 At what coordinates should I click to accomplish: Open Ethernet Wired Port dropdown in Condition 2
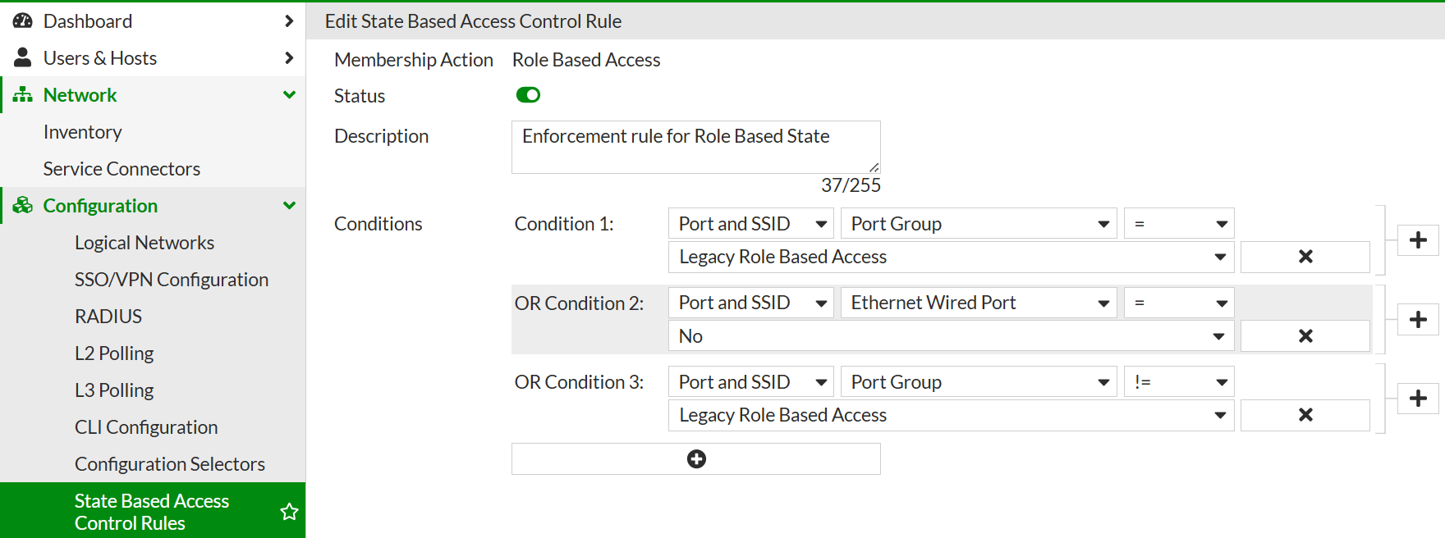[979, 303]
